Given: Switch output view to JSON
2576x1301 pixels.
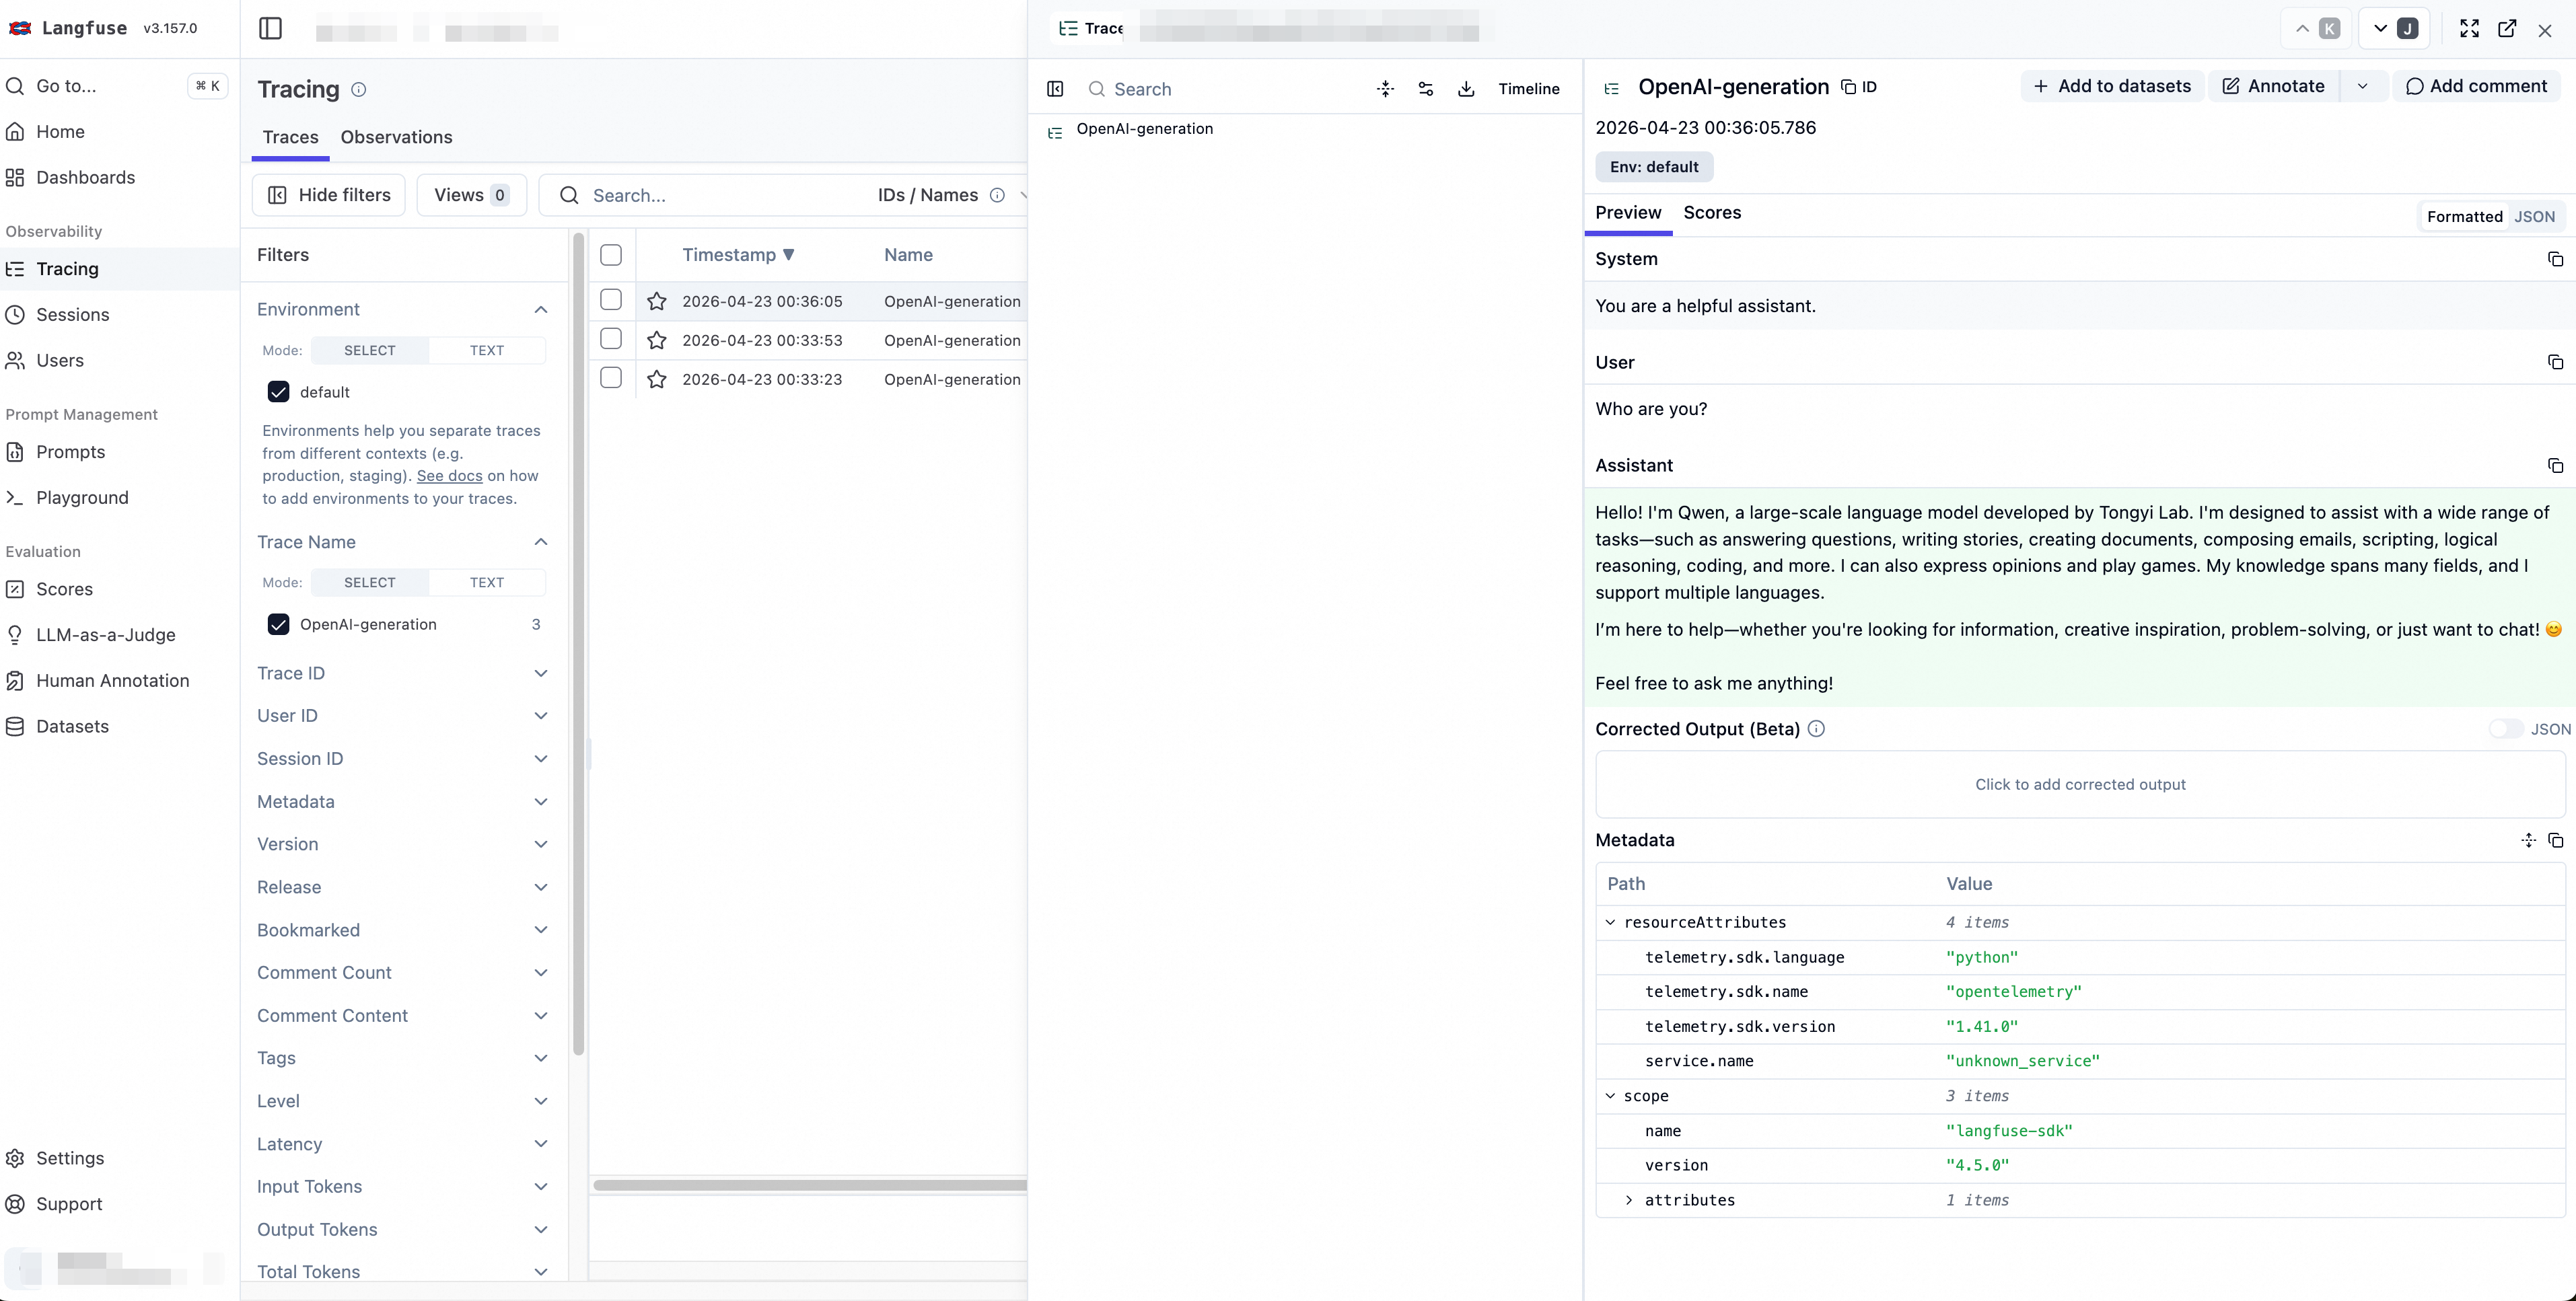Looking at the screenshot, I should tap(2534, 216).
